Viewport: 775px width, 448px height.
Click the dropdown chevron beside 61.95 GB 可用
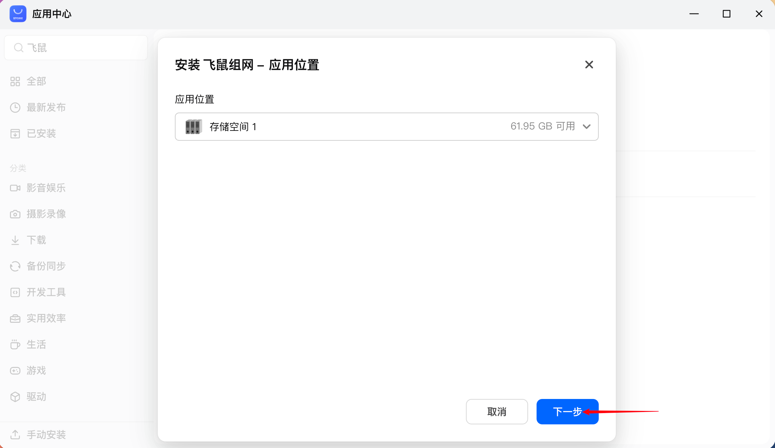[587, 127]
